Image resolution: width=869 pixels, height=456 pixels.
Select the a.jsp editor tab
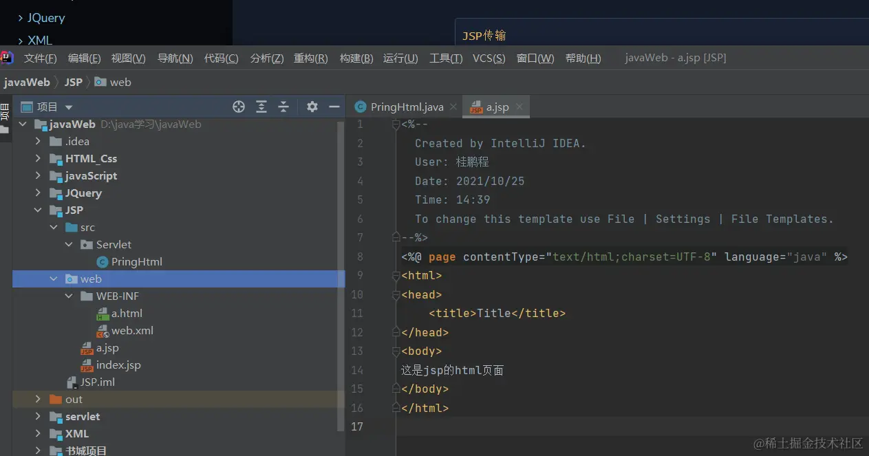[x=496, y=107]
